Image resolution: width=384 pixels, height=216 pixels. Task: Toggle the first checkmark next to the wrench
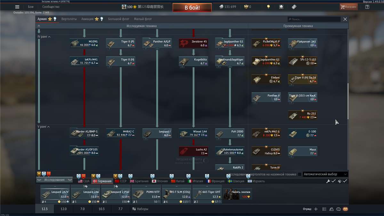coord(333,181)
